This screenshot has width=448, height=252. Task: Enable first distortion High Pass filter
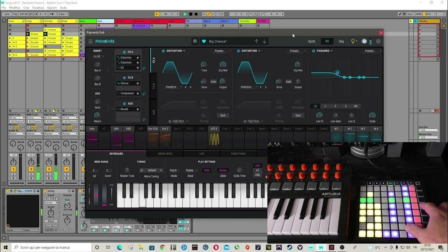(170, 121)
